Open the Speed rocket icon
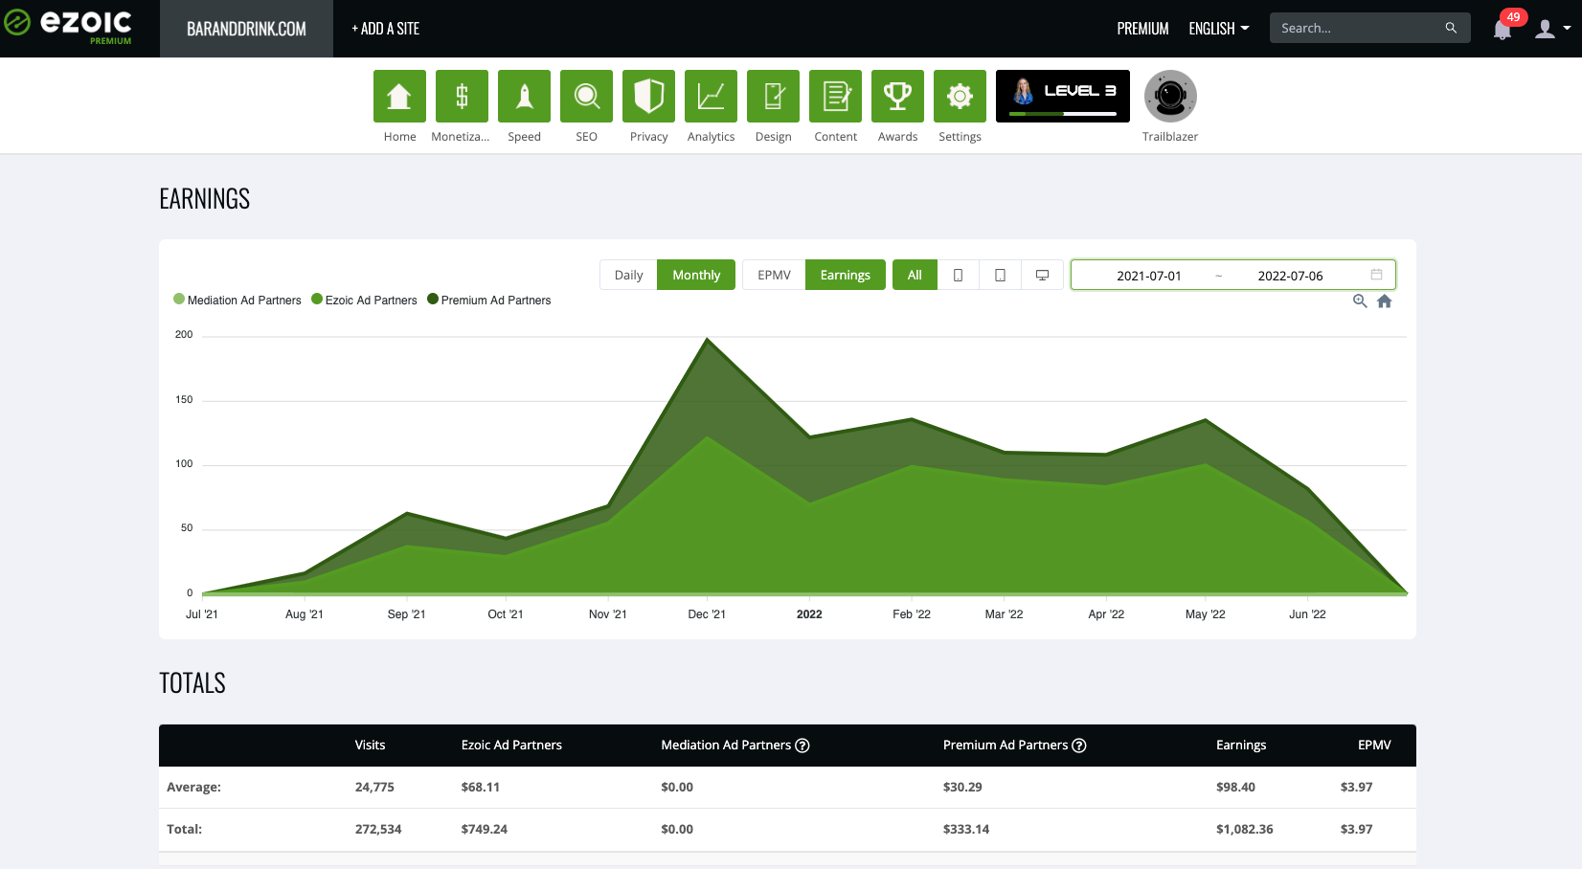1582x869 pixels. (524, 96)
